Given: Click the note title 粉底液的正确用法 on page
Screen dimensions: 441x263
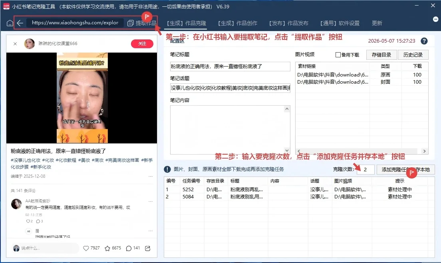Looking at the screenshot, I should (x=58, y=151).
